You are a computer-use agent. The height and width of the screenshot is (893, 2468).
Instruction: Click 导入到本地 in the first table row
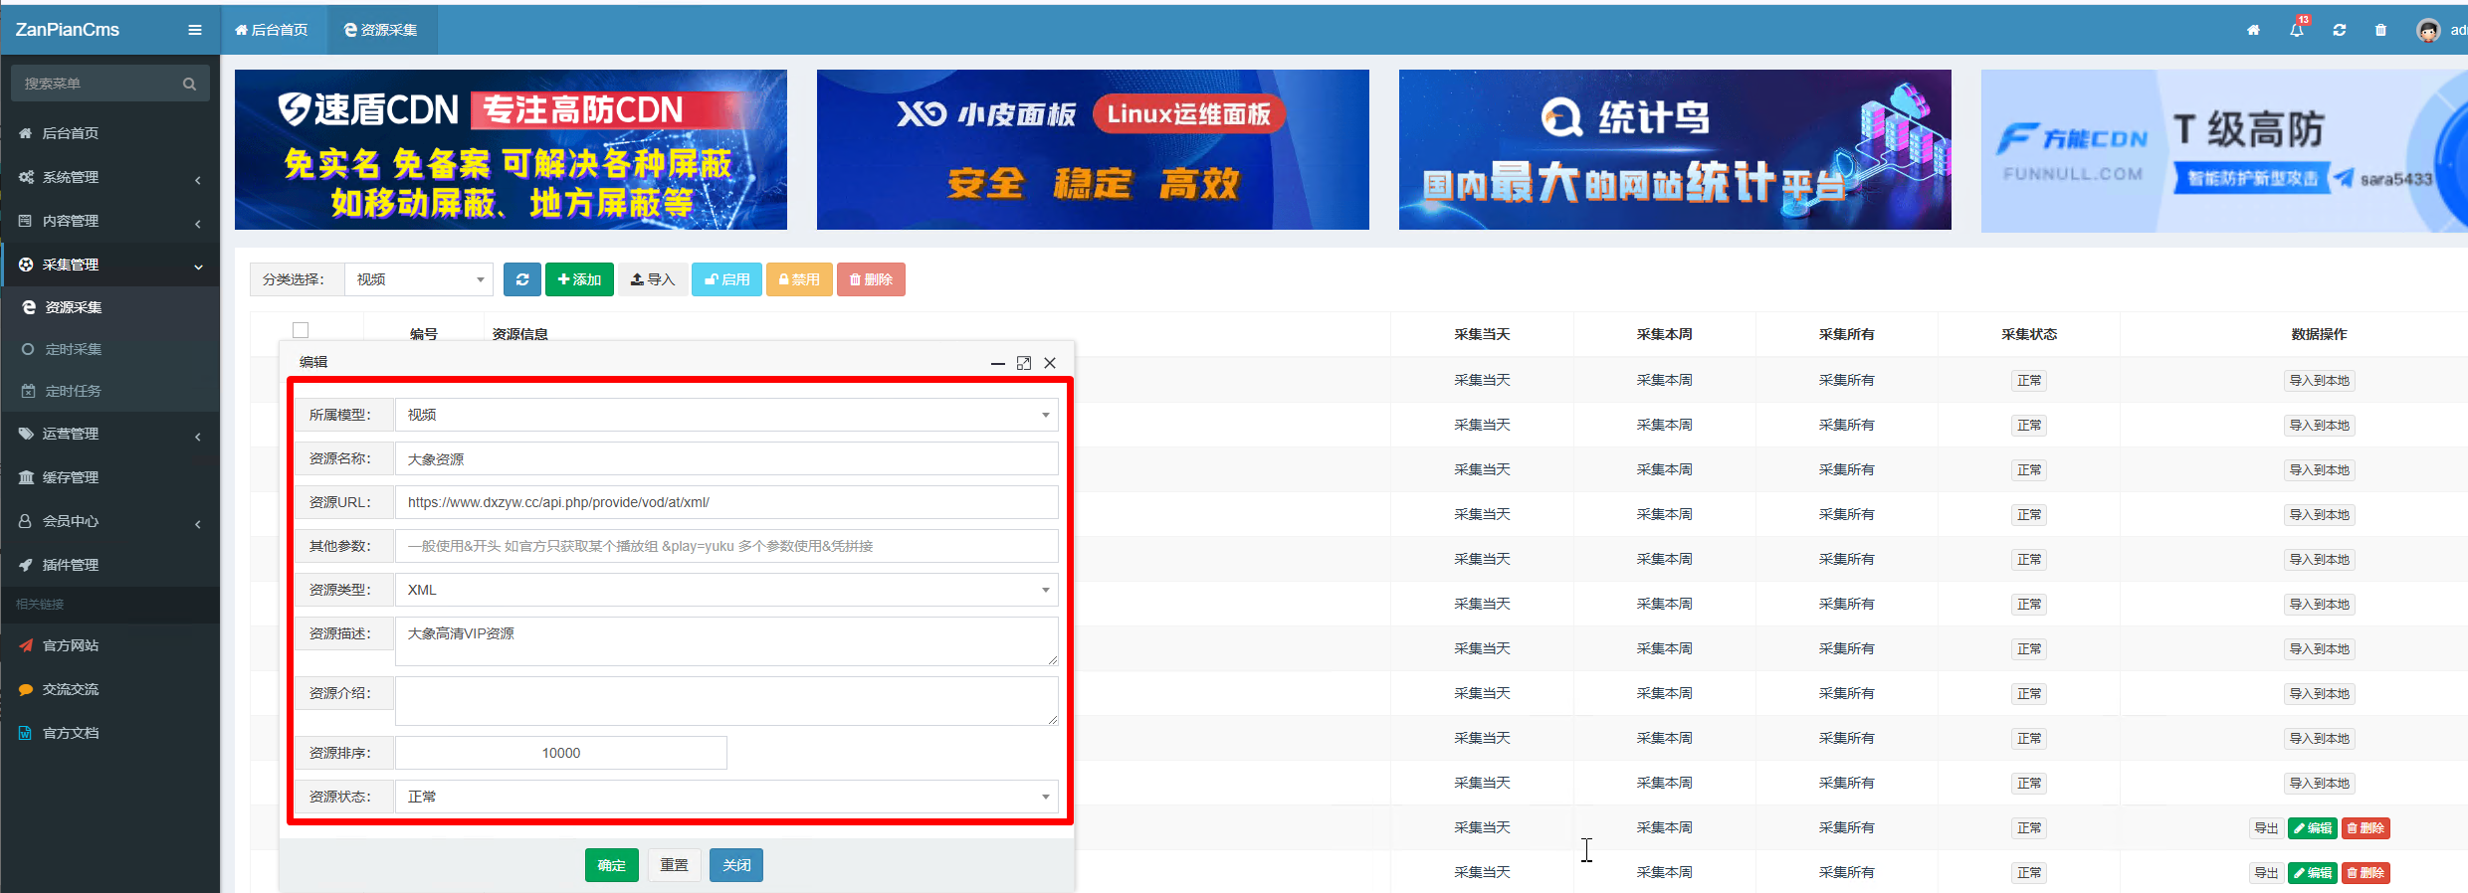[2319, 381]
